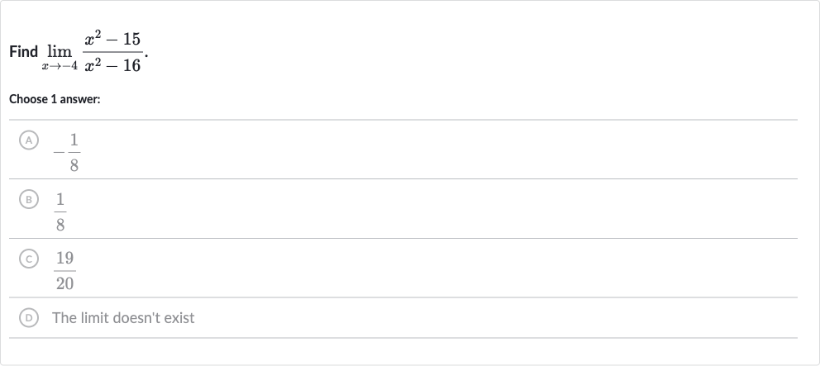Choose radio button C
This screenshot has height=366, width=820.
coord(29,259)
